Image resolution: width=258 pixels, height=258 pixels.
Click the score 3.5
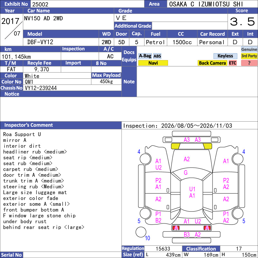(242, 22)
